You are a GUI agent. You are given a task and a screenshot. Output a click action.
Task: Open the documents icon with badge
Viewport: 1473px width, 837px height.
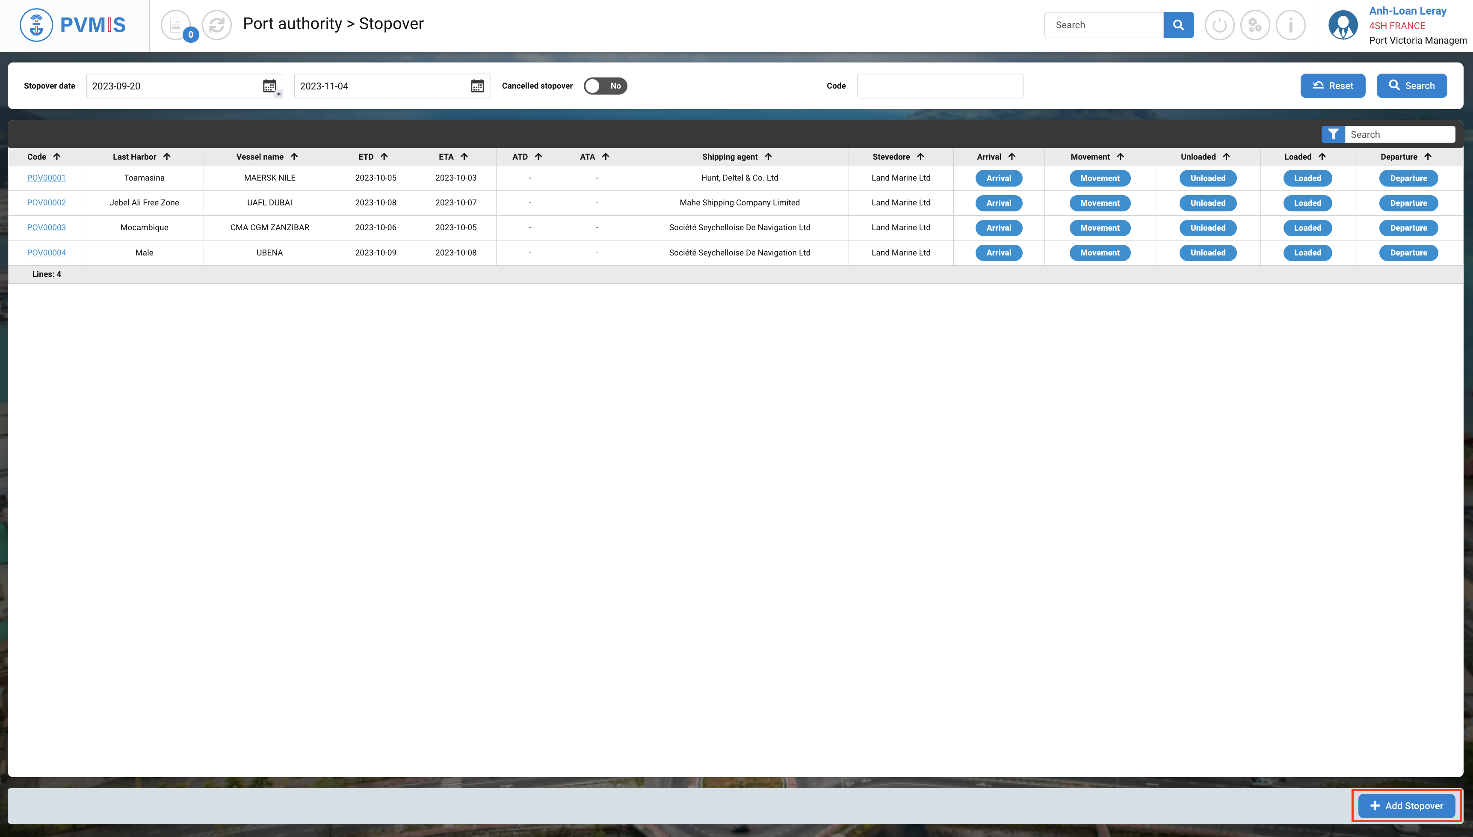tap(176, 25)
